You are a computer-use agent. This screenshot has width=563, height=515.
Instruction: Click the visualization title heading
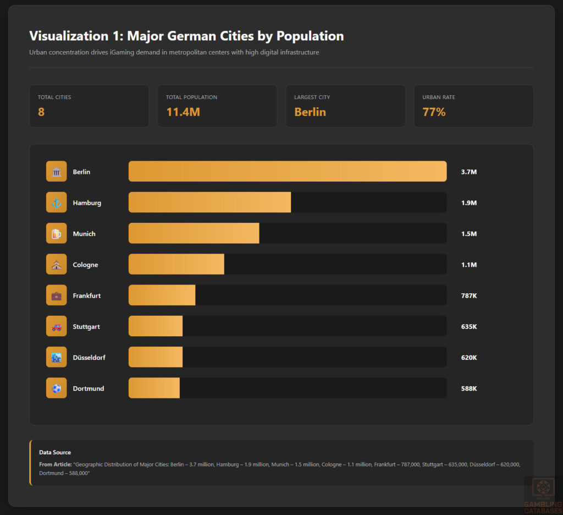[x=186, y=36]
